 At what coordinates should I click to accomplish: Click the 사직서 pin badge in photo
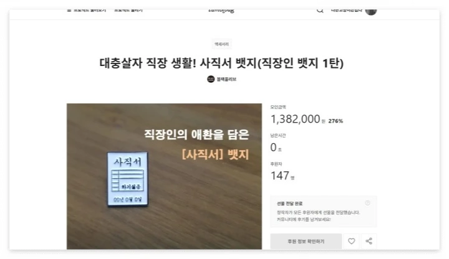pos(128,179)
